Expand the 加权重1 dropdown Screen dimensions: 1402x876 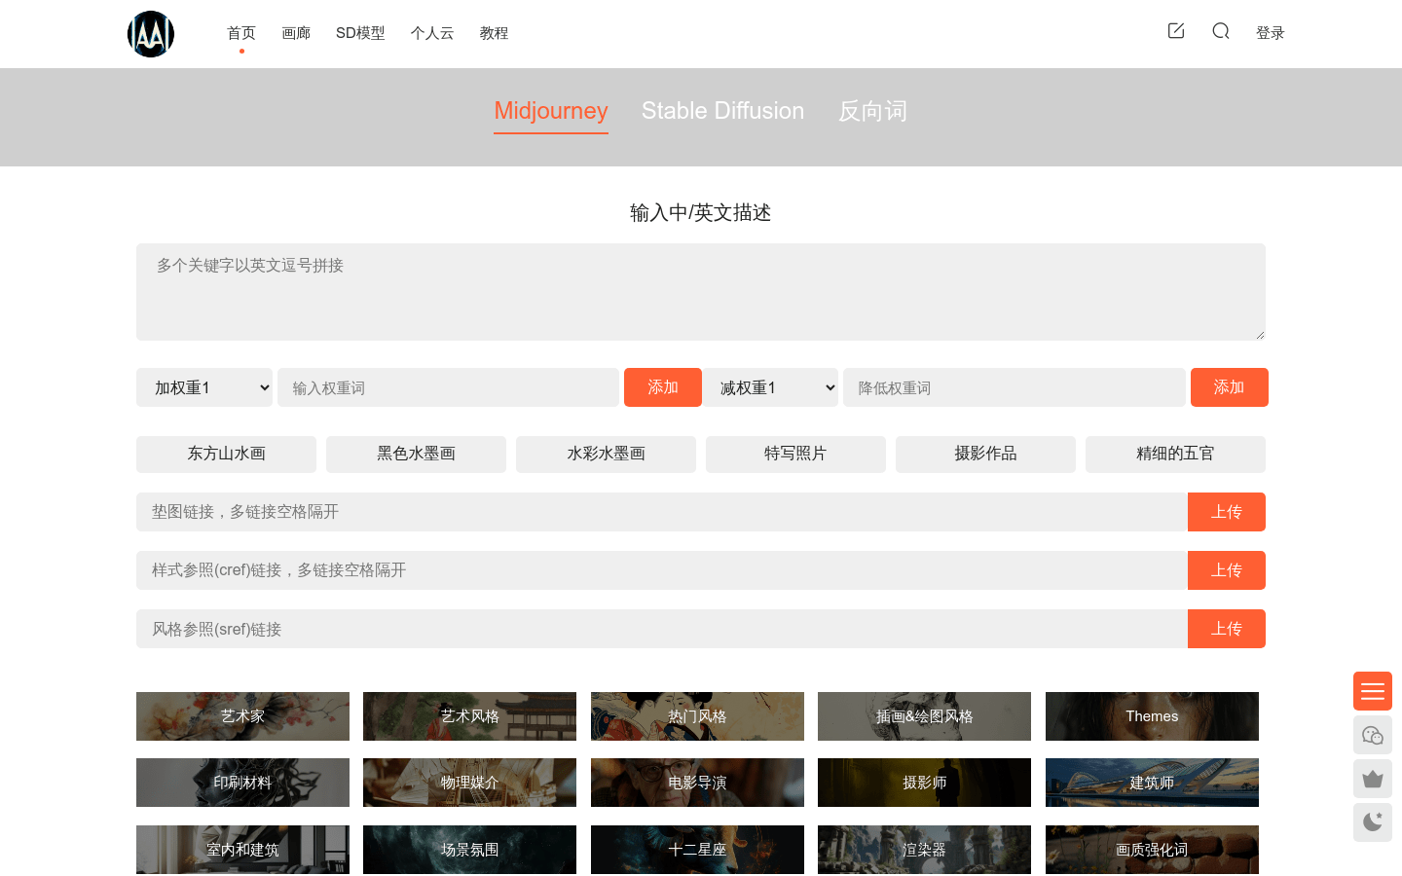coord(204,387)
